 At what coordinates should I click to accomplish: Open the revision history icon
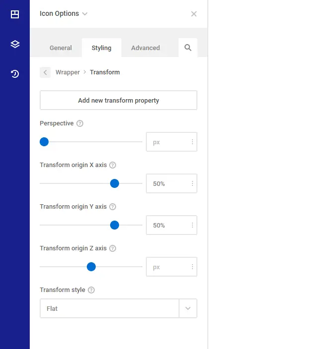(x=15, y=74)
